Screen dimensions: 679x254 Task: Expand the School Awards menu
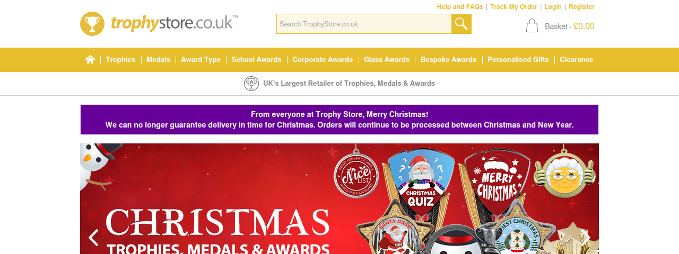point(257,60)
